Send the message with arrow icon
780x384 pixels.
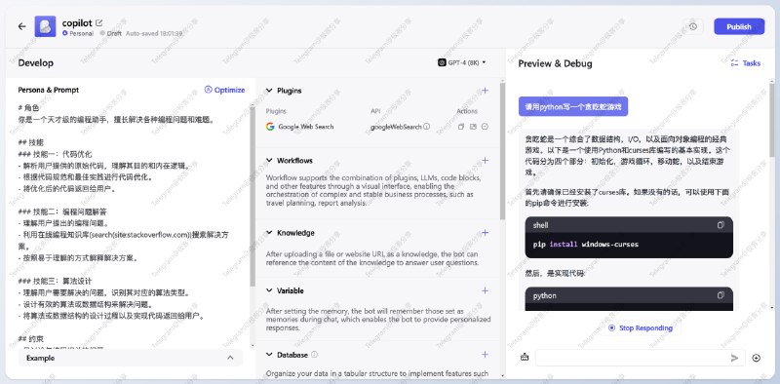pos(734,357)
